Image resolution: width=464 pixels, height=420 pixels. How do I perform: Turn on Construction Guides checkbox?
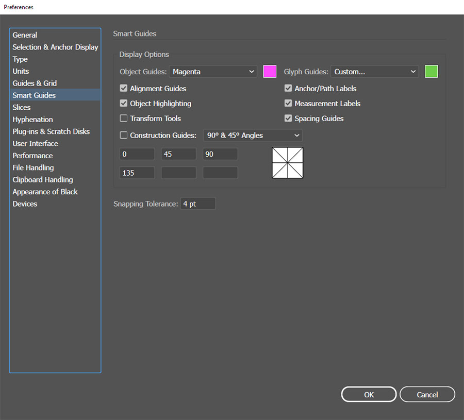(x=124, y=136)
